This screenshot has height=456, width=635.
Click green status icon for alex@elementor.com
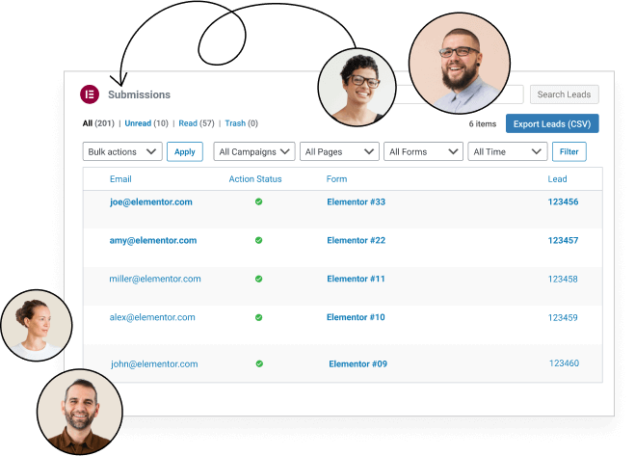(x=258, y=317)
